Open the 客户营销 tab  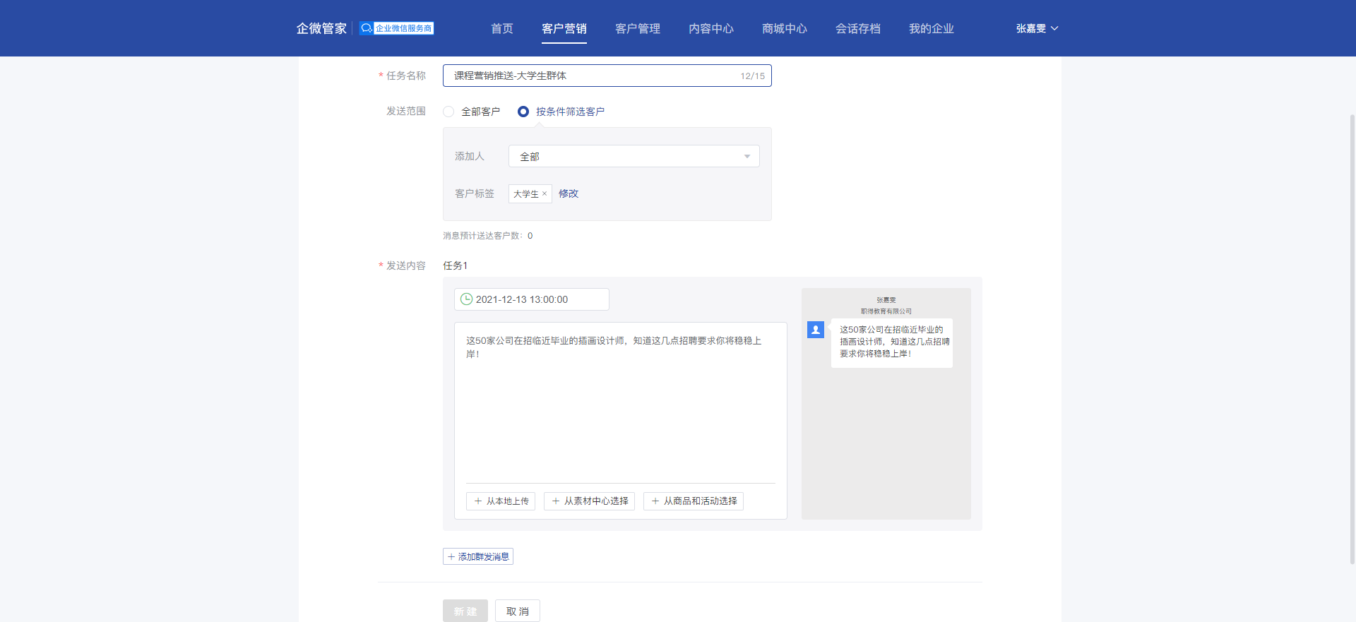click(564, 28)
